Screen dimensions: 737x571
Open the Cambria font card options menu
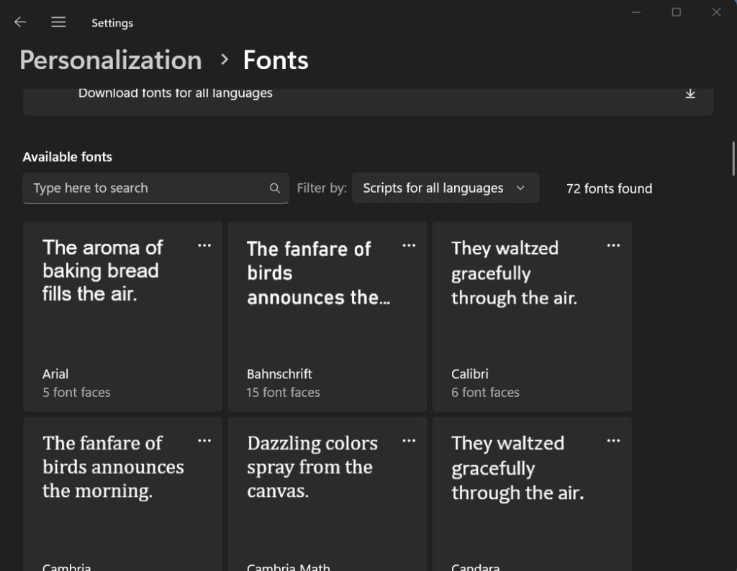coord(204,440)
